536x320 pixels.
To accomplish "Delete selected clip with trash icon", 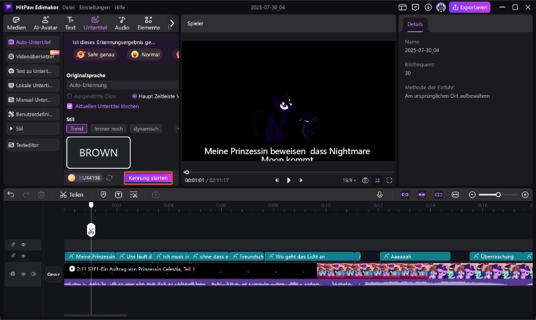I will (41, 195).
